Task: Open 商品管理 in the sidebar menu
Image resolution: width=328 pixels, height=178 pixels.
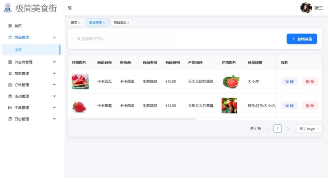Action: click(31, 37)
